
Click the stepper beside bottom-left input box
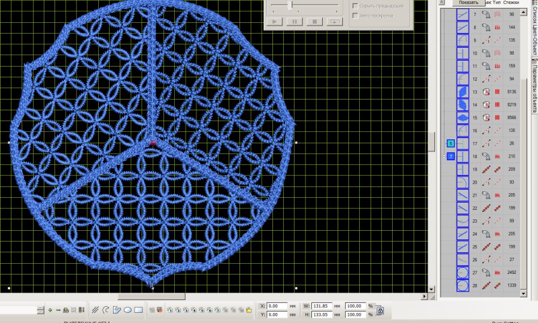pyautogui.click(x=40, y=310)
